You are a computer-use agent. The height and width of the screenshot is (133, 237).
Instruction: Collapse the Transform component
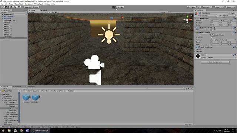tap(195, 18)
